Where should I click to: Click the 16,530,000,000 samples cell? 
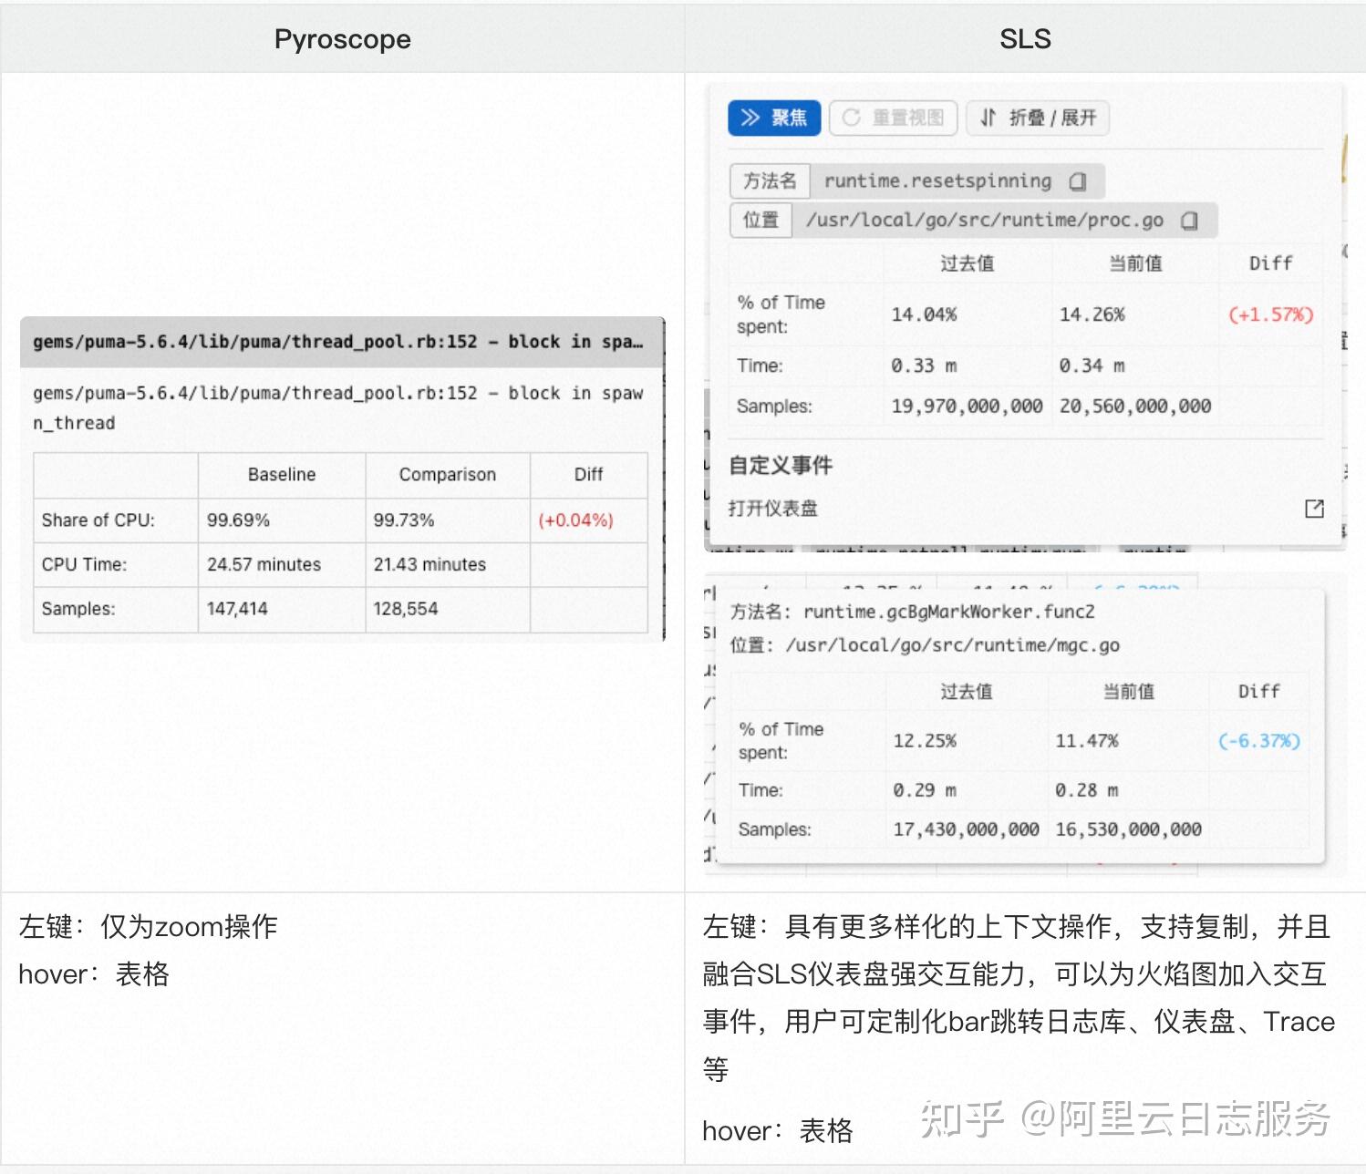[x=1129, y=829]
